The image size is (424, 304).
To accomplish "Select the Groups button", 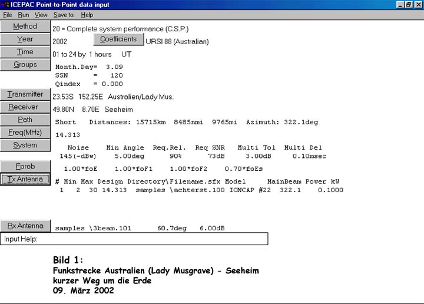I will pos(25,65).
